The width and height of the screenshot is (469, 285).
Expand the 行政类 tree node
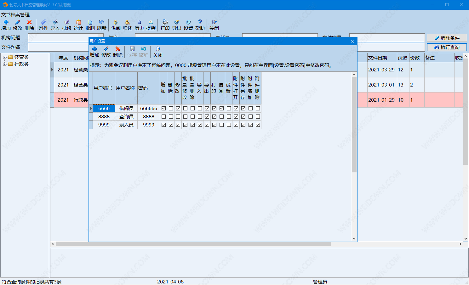pyautogui.click(x=4, y=64)
